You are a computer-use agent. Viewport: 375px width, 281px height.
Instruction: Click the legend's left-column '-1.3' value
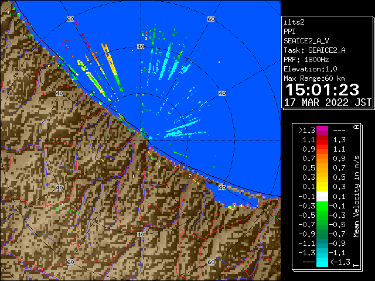[x=307, y=253]
